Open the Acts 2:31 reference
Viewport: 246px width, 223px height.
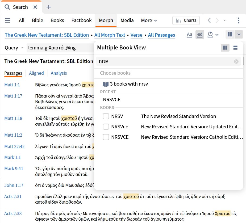(x=13, y=196)
